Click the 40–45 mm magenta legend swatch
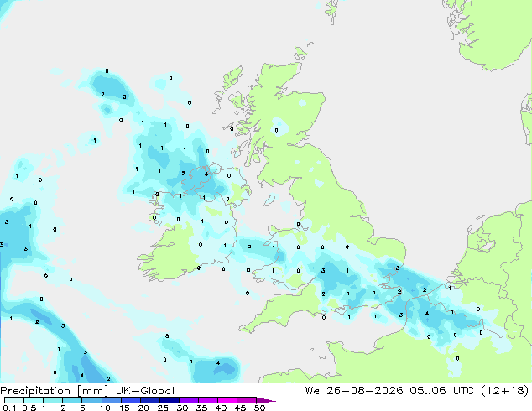The width and height of the screenshot is (532, 411). [227, 400]
